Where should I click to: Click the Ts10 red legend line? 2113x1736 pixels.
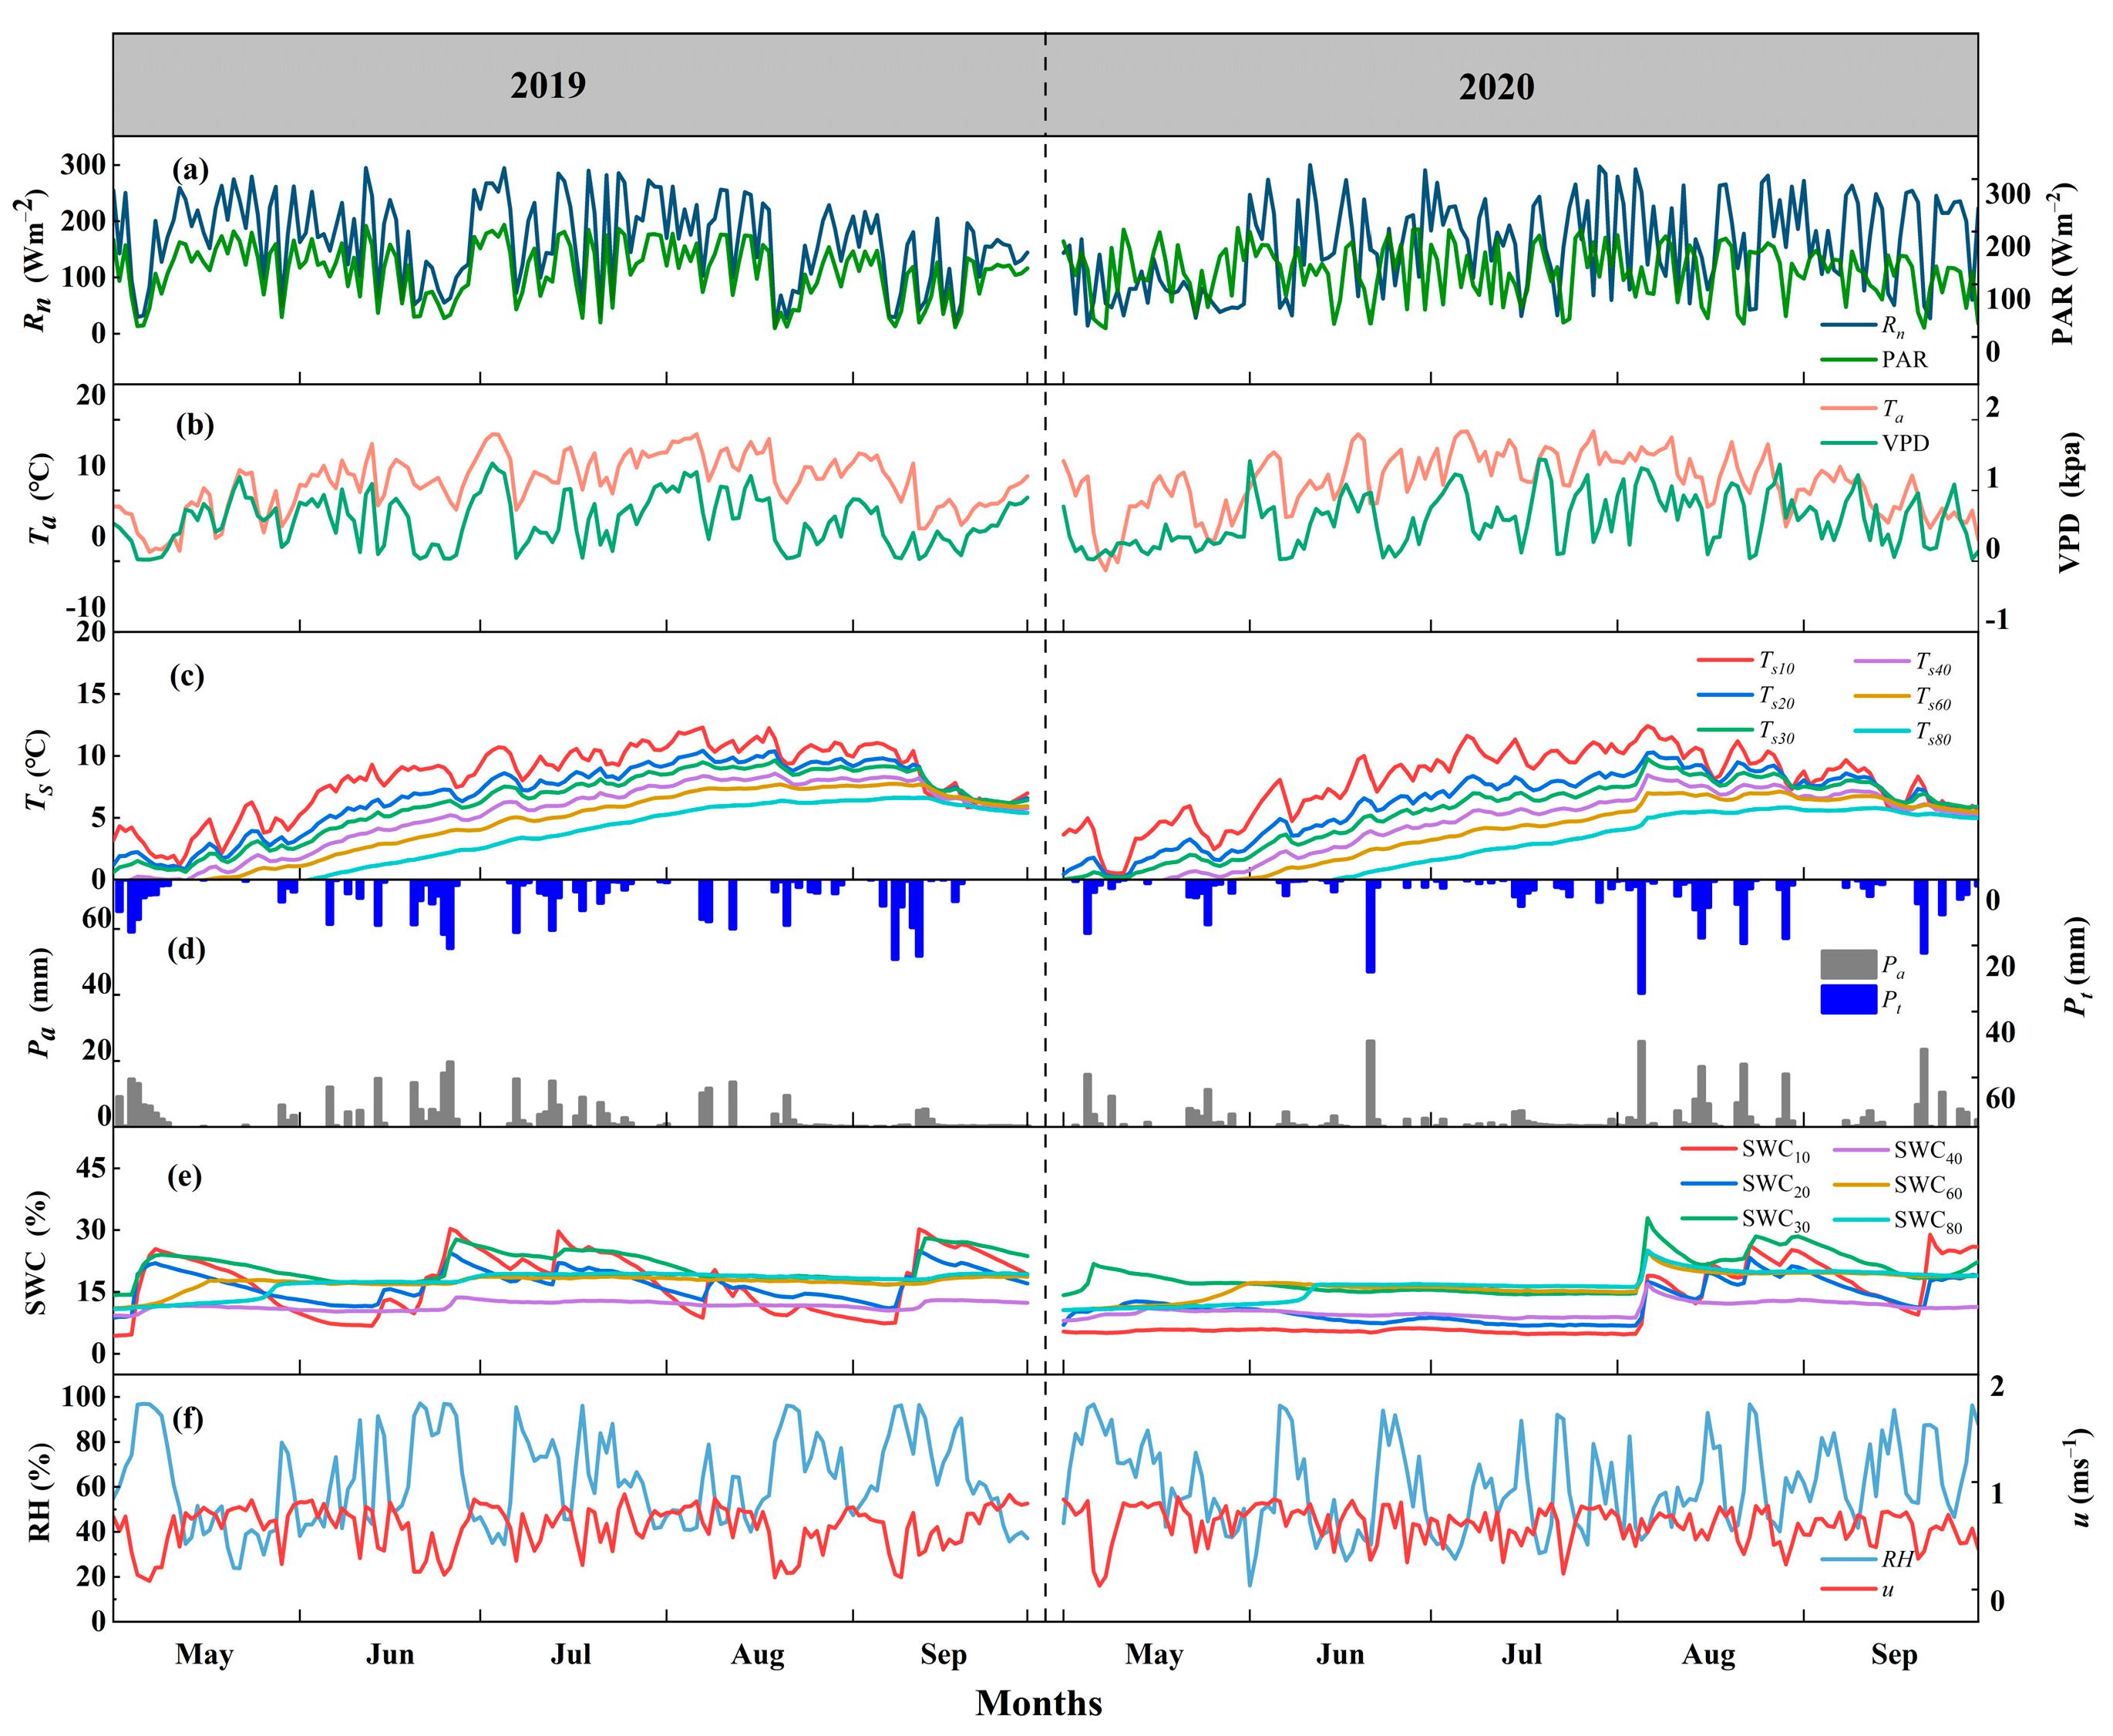click(x=1725, y=660)
